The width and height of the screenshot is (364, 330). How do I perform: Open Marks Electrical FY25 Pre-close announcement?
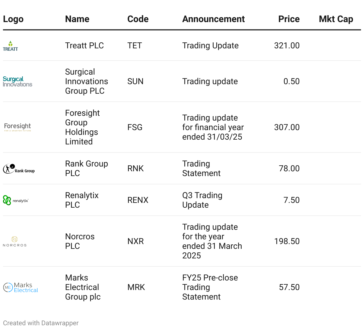pos(210,287)
